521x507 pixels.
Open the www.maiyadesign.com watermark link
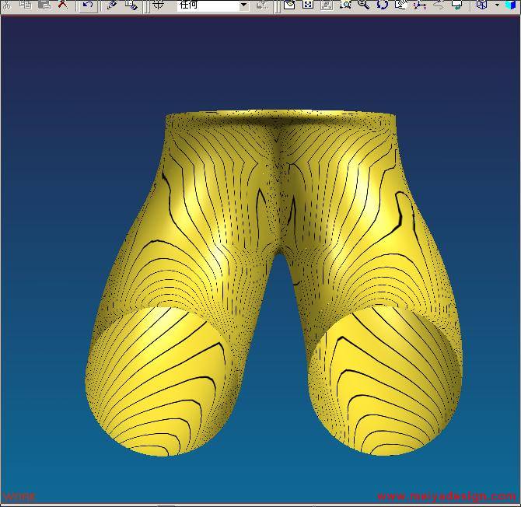[446, 496]
